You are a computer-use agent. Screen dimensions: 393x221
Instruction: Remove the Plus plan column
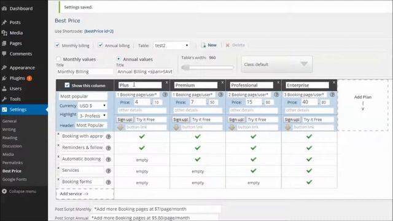(x=166, y=82)
